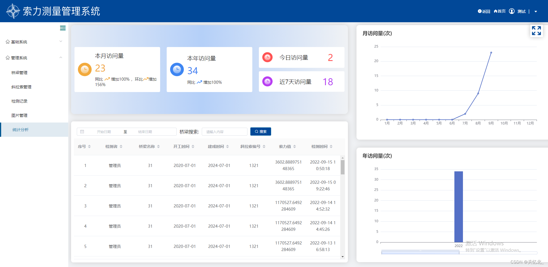
Task: Click the user avatar icon in header
Action: (512, 11)
